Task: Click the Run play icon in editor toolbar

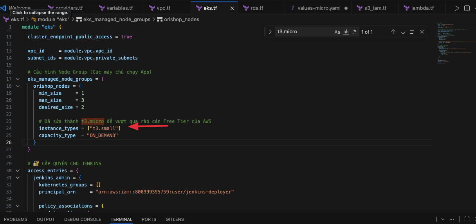Action: point(457,8)
